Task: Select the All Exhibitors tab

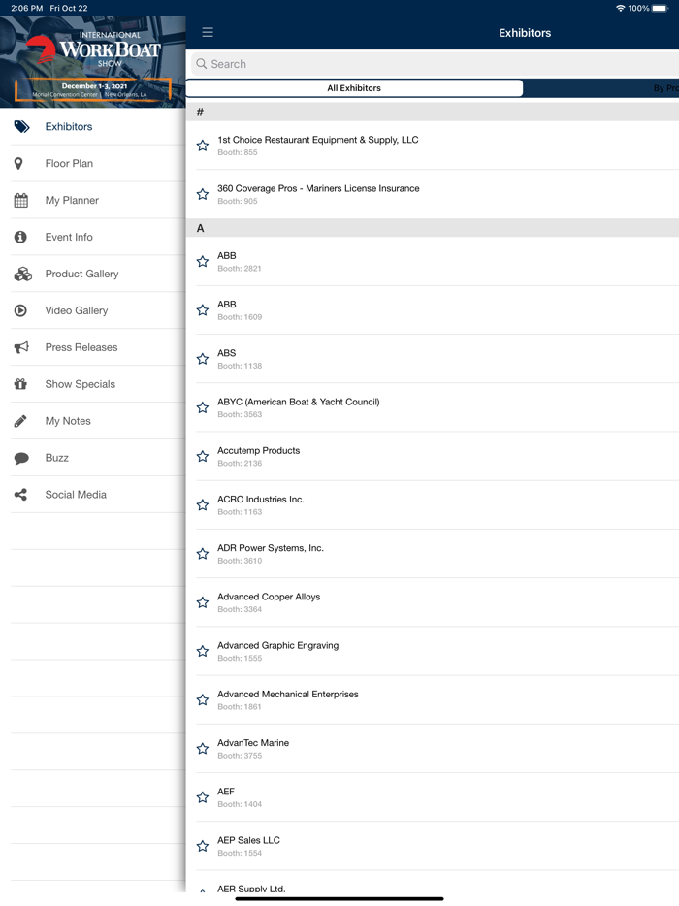Action: pos(354,88)
